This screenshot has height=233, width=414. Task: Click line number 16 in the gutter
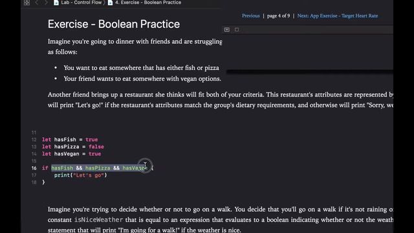pos(34,168)
